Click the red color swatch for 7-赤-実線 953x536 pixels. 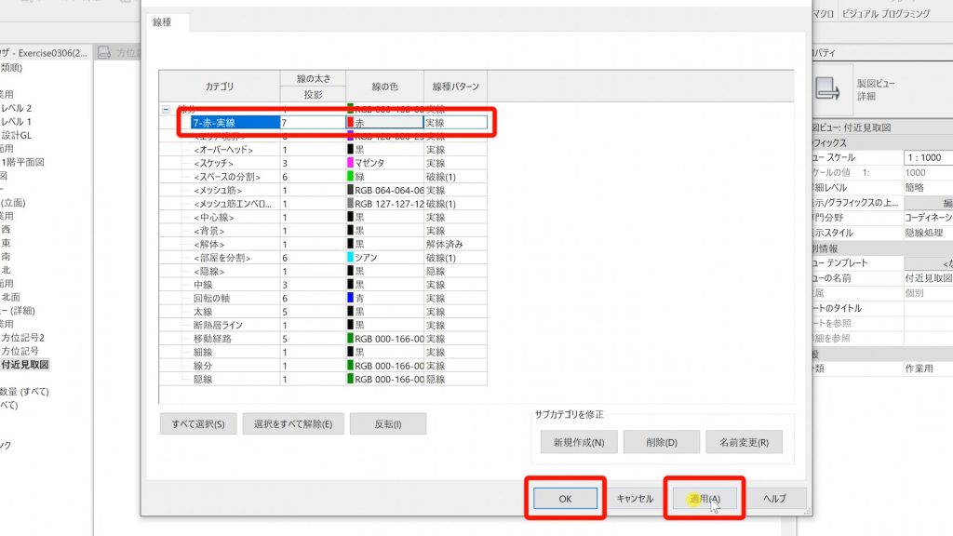tap(351, 122)
